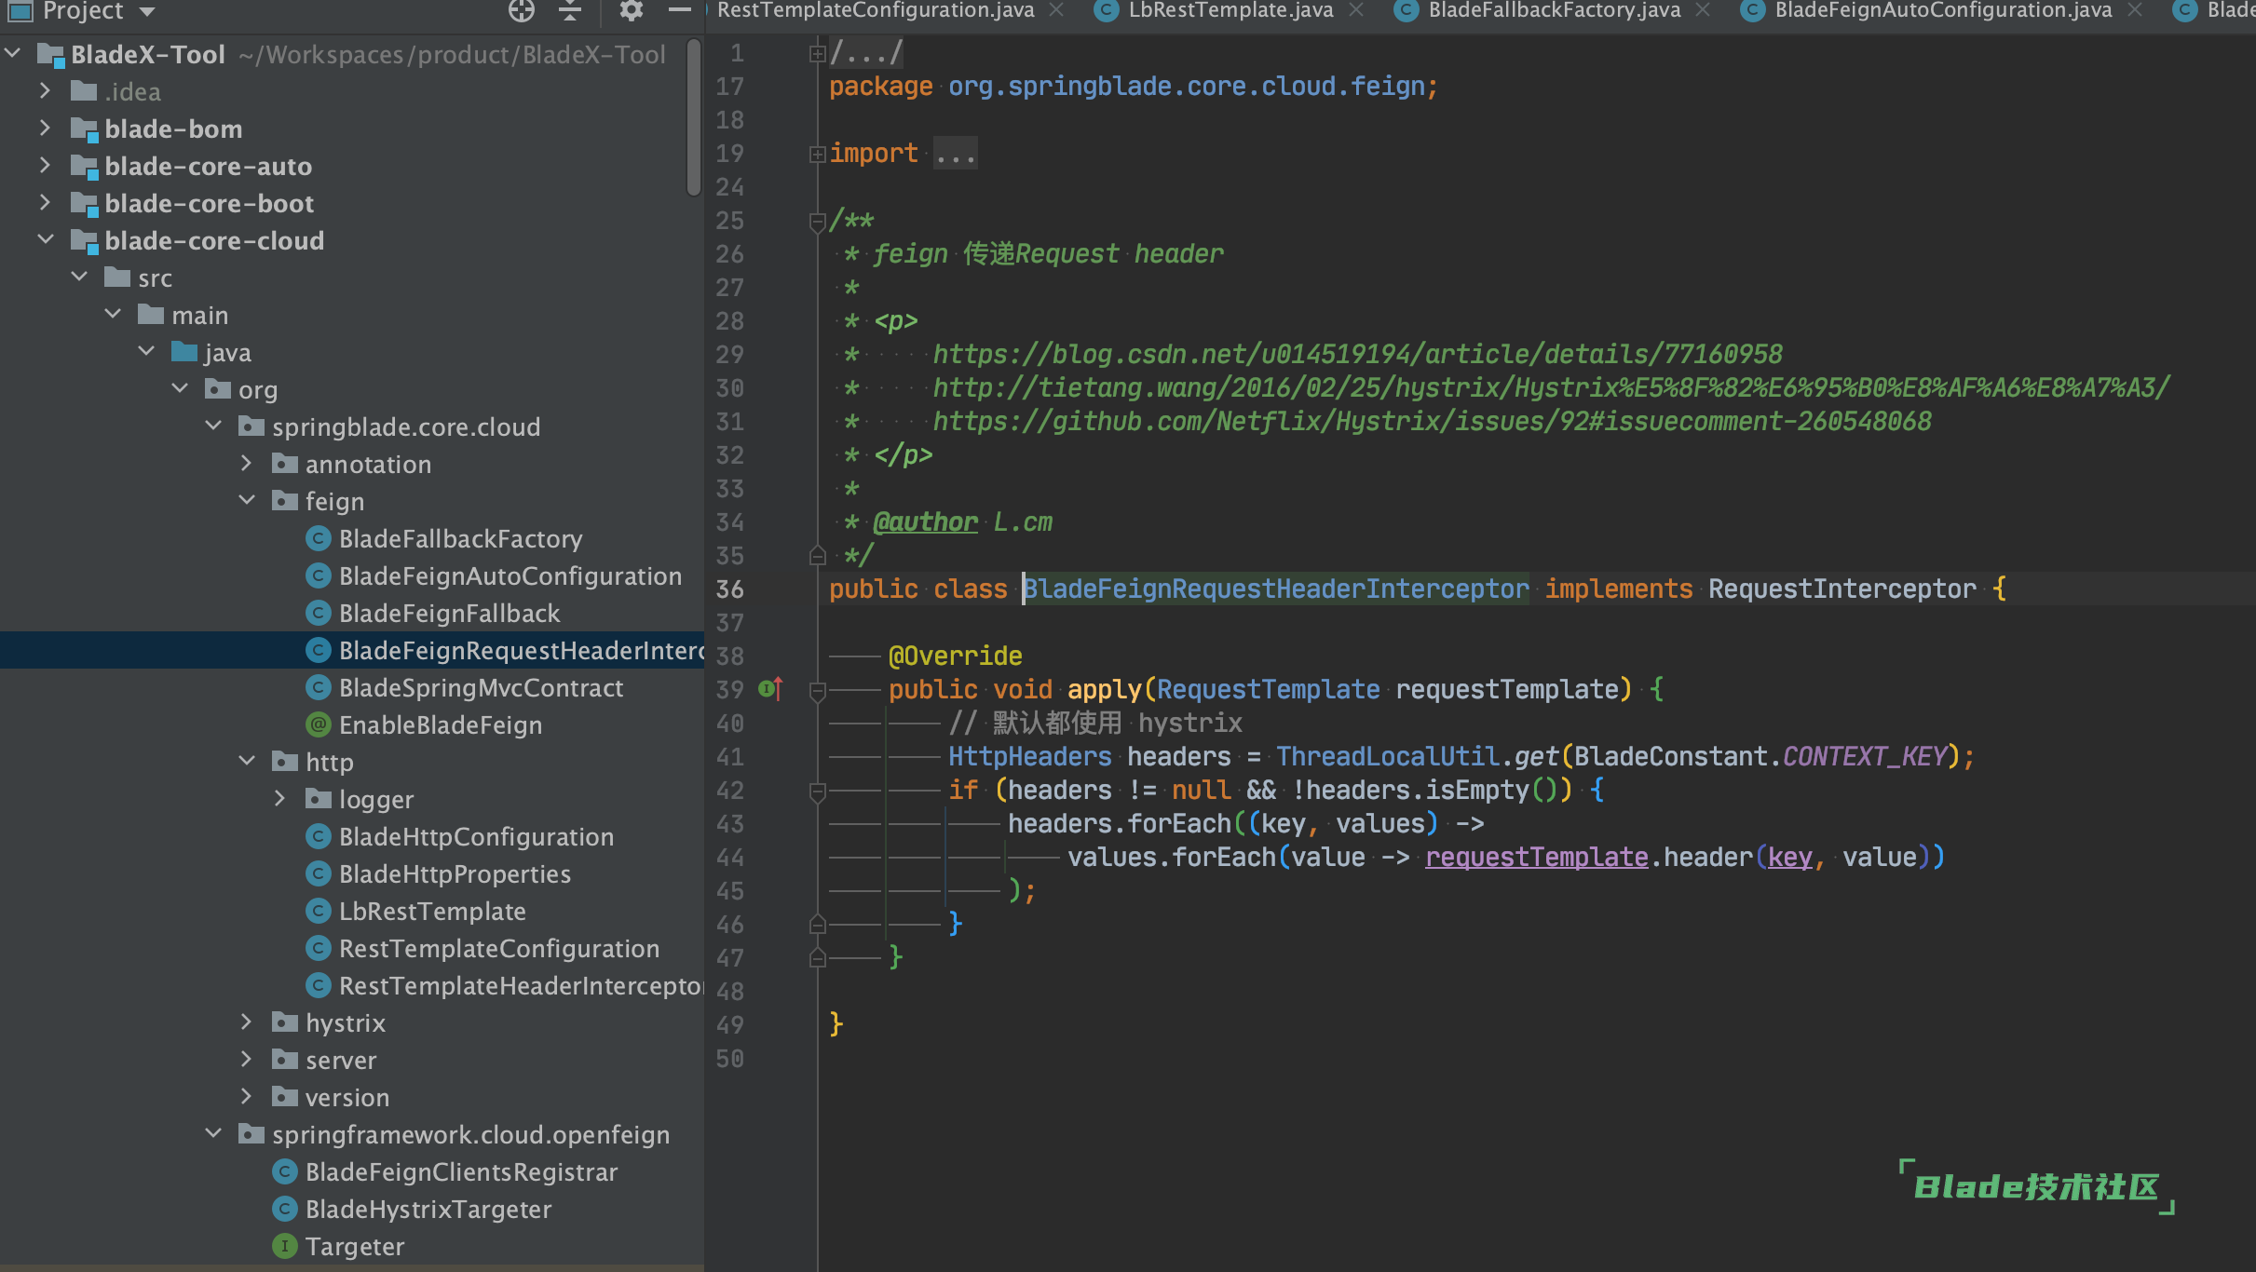Collapse the blade-core-cloud module
The width and height of the screenshot is (2256, 1272).
pyautogui.click(x=45, y=240)
